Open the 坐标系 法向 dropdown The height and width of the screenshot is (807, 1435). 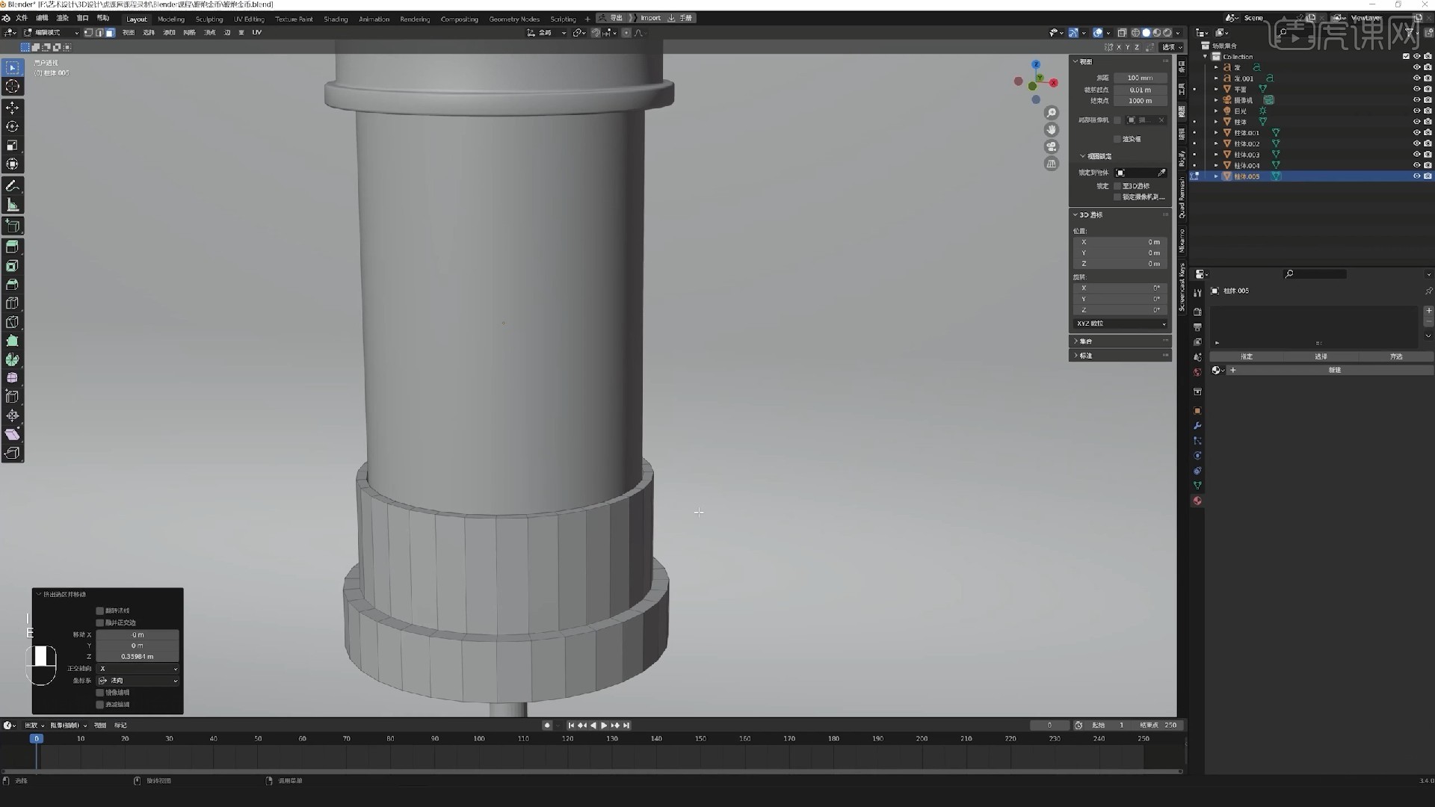tap(138, 681)
